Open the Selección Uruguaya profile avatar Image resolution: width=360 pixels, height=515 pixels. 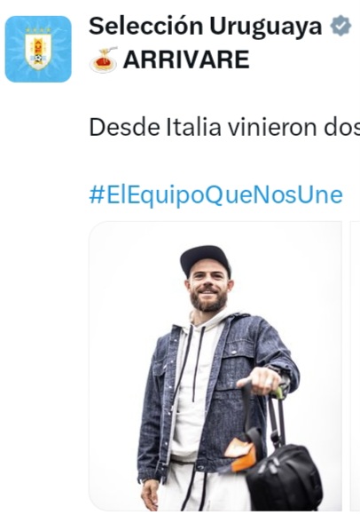(38, 49)
